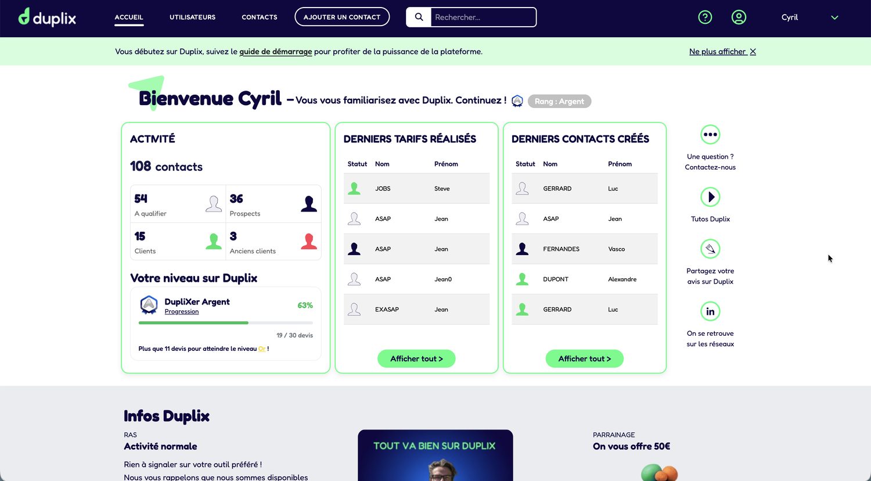
Task: Click the On vous offre 50€ heading
Action: tap(631, 447)
